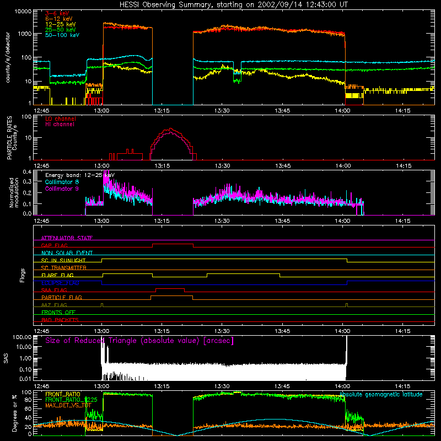Click the HESSI Observing Summary plot title
This screenshot has width=441, height=441.
click(233, 5)
